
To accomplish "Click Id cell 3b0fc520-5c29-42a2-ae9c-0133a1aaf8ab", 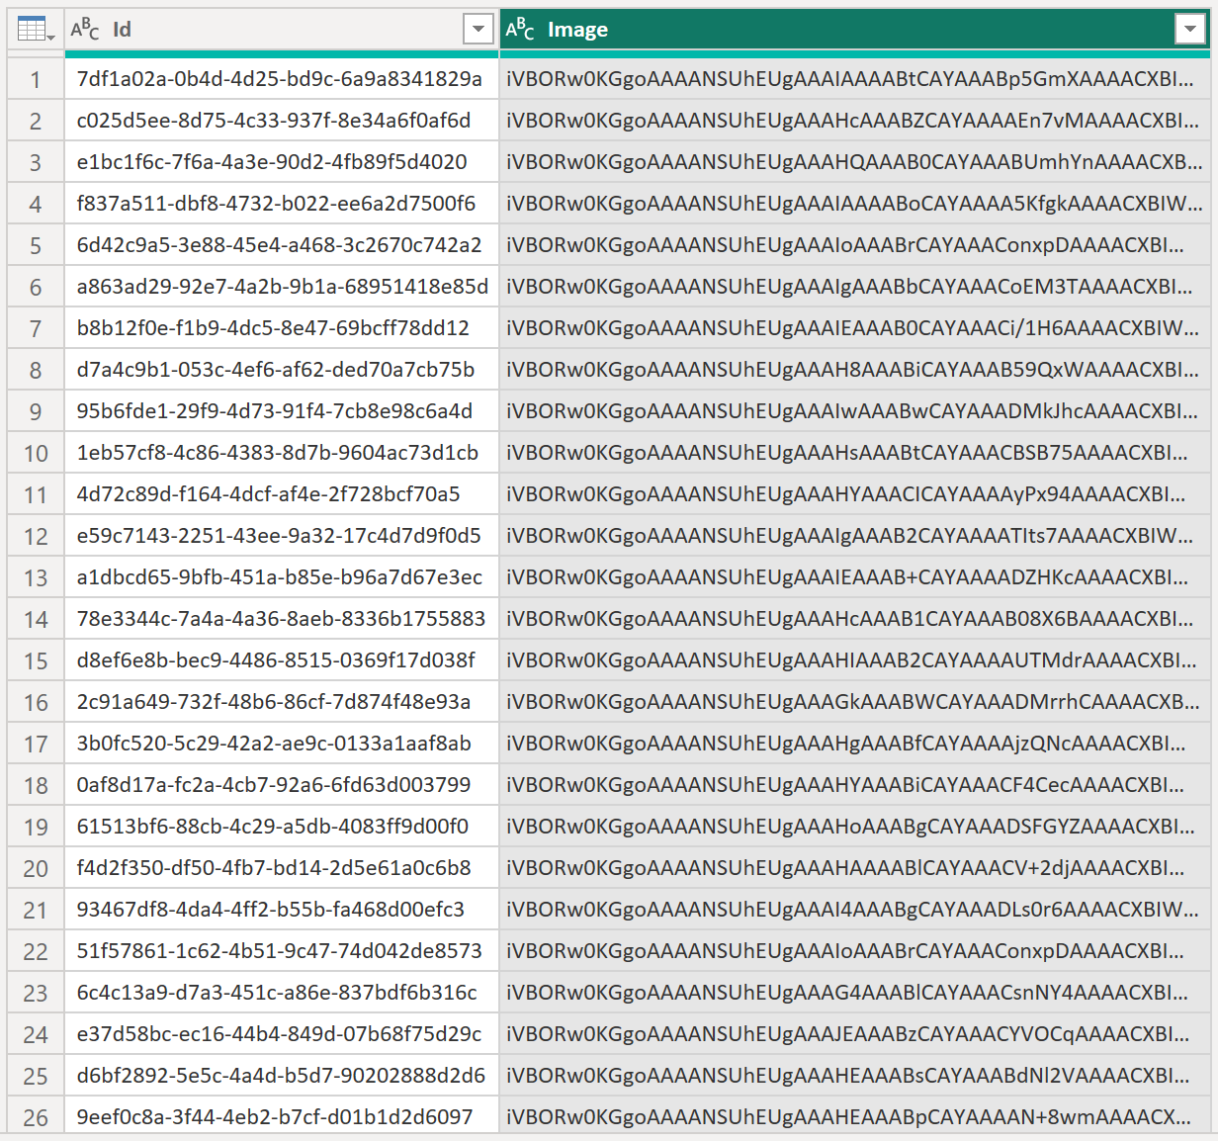I will tap(282, 744).
